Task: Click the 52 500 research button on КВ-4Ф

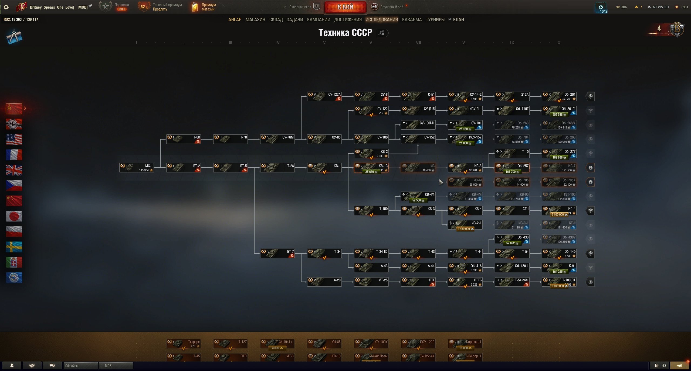Action: tap(418, 200)
